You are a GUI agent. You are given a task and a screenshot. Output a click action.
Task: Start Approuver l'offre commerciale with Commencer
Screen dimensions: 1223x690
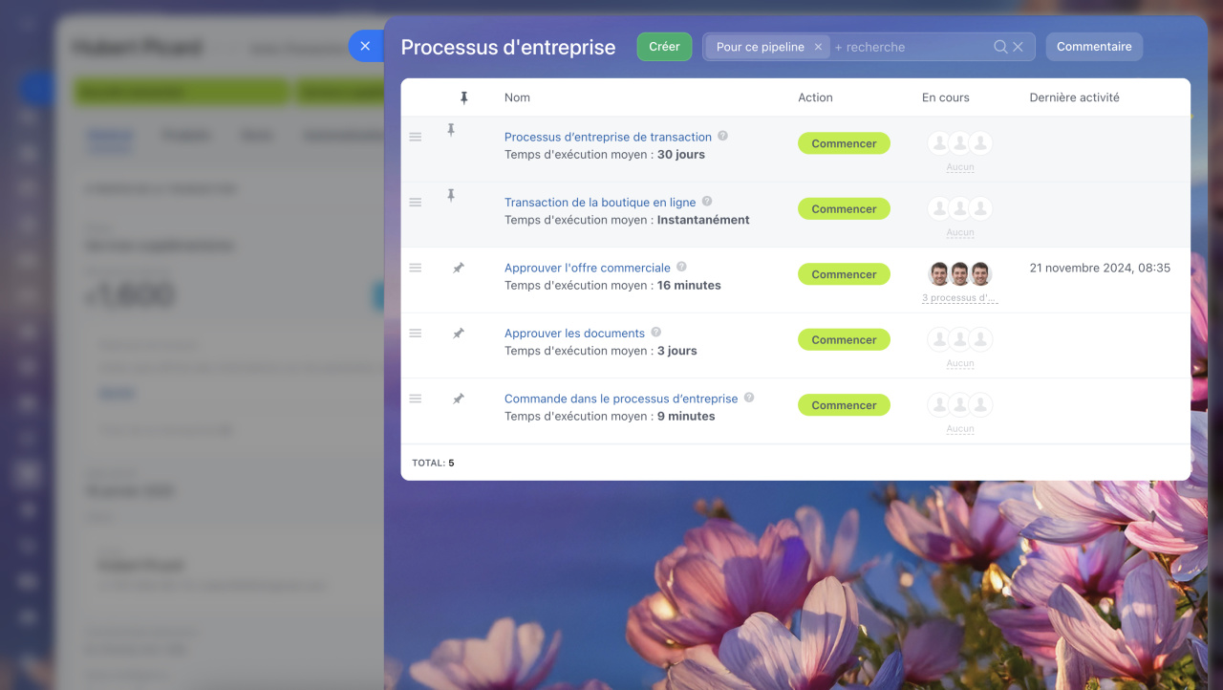844,274
